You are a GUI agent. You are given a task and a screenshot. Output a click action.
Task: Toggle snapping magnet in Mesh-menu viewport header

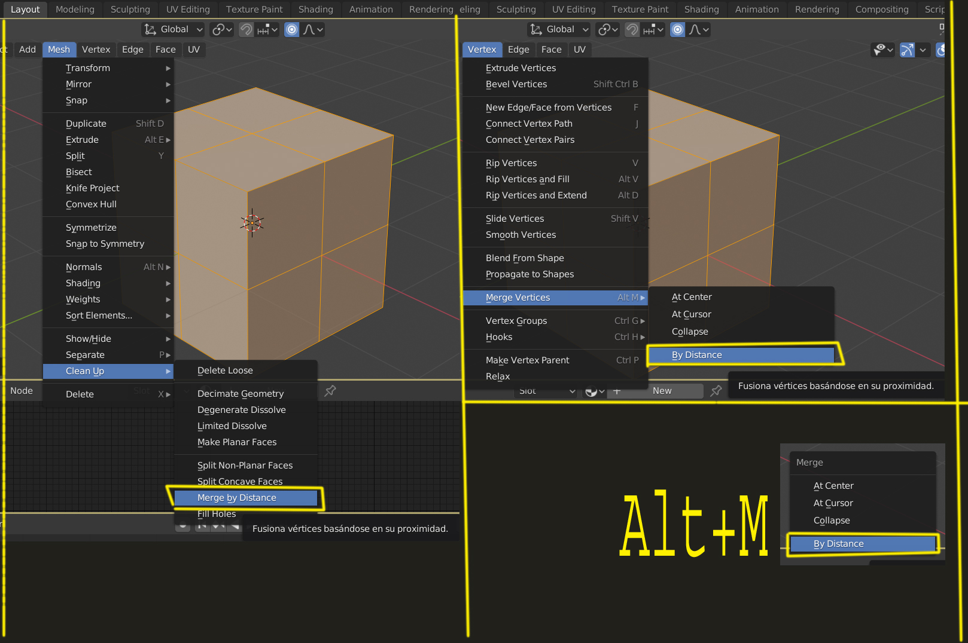(x=246, y=29)
